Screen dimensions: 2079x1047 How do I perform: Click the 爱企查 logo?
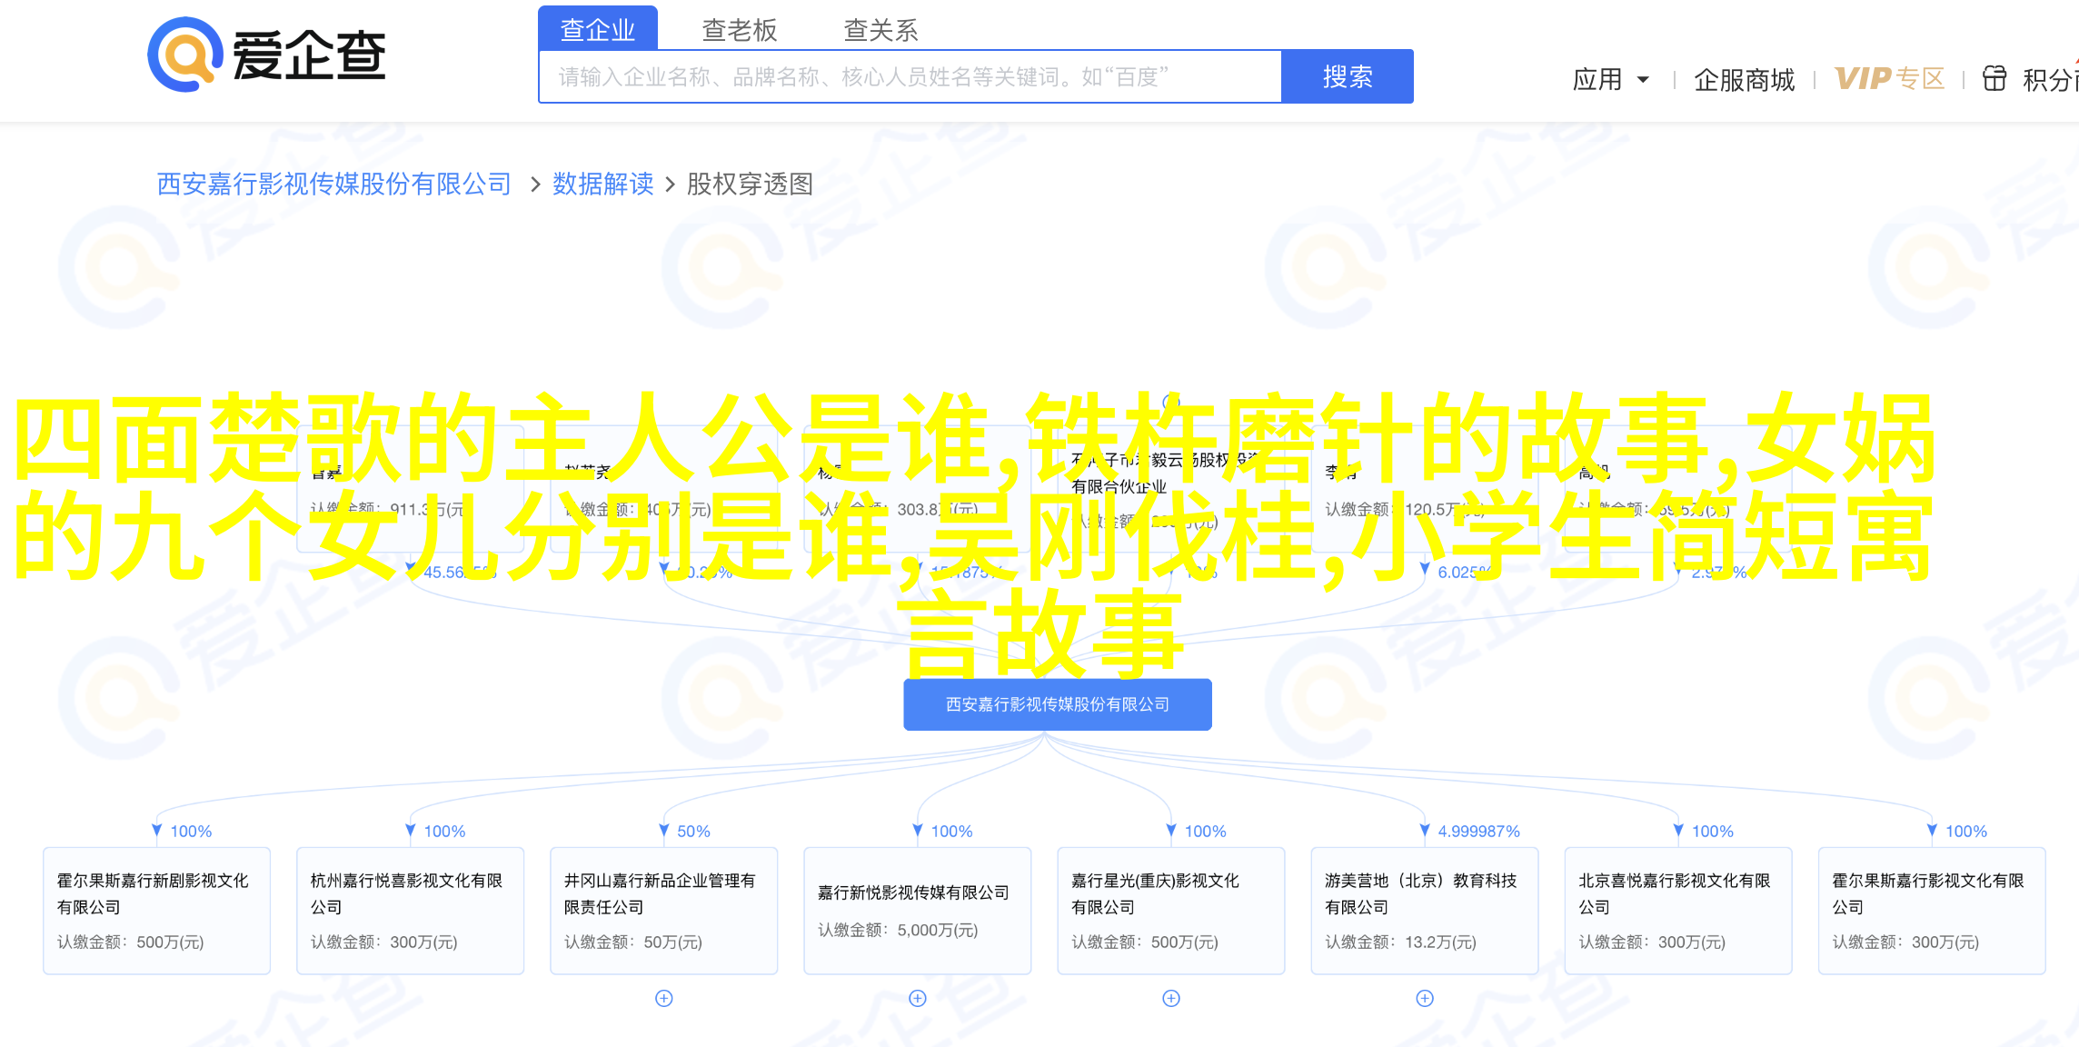pos(266,55)
